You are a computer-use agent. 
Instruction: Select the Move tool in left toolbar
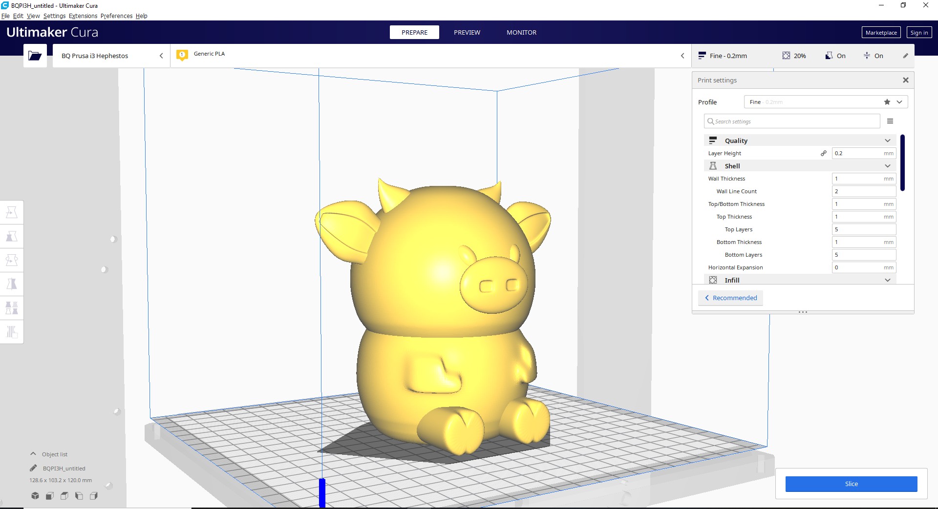click(x=12, y=212)
